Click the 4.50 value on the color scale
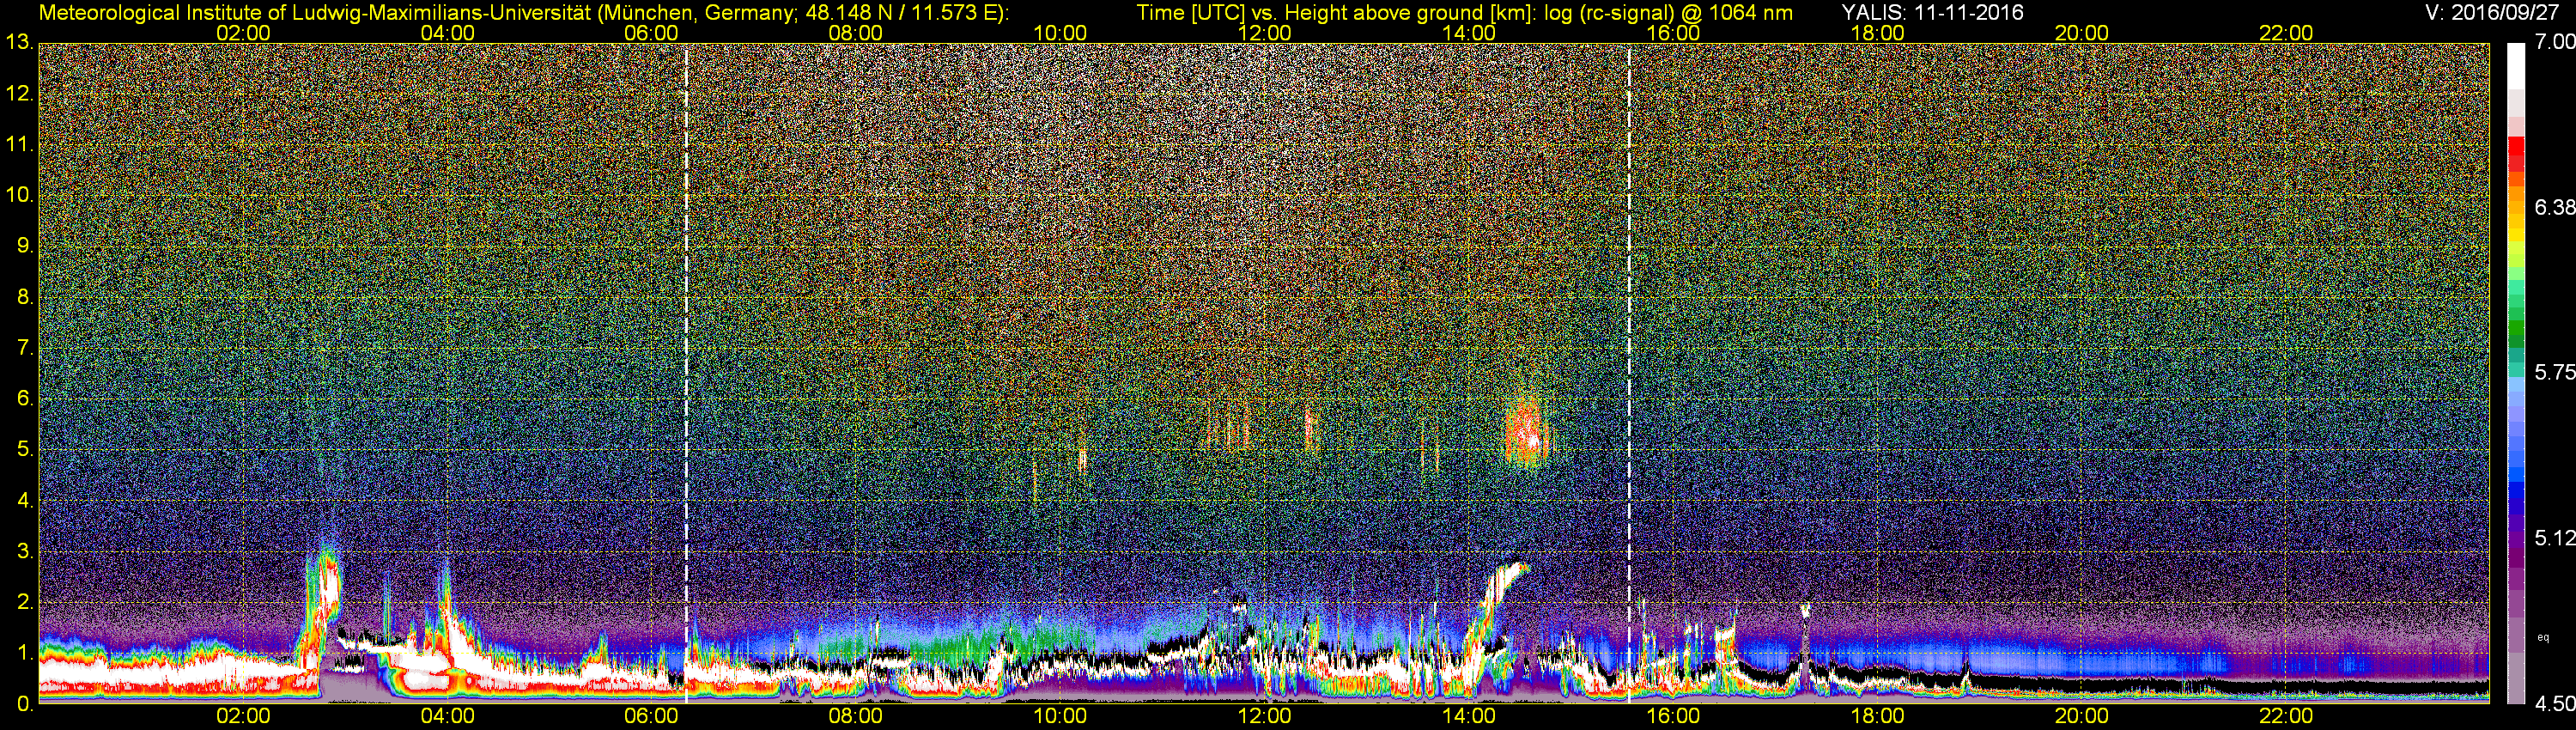The image size is (2576, 730). [2554, 703]
